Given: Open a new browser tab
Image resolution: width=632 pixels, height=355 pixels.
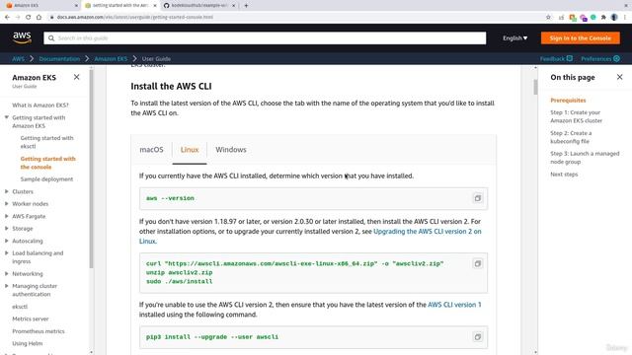Looking at the screenshot, I should click(x=246, y=6).
